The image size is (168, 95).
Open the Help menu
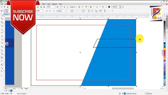[61, 4]
